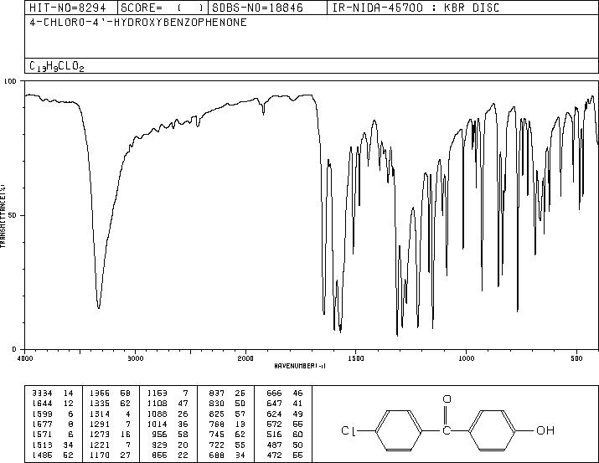The width and height of the screenshot is (599, 463).
Task: Click the 830 peak entry
Action: tap(227, 404)
